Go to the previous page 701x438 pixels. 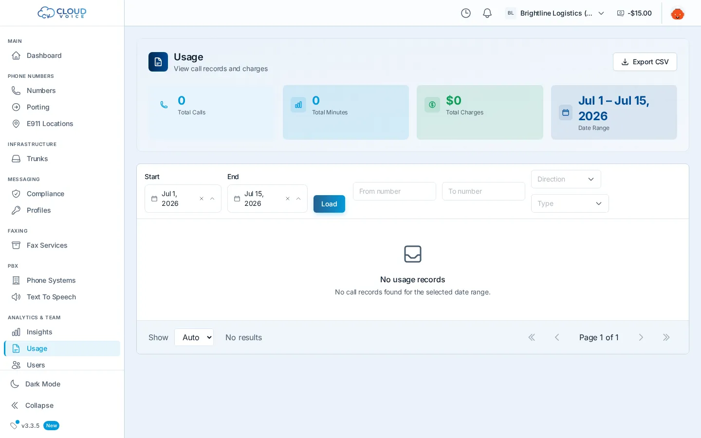point(557,337)
